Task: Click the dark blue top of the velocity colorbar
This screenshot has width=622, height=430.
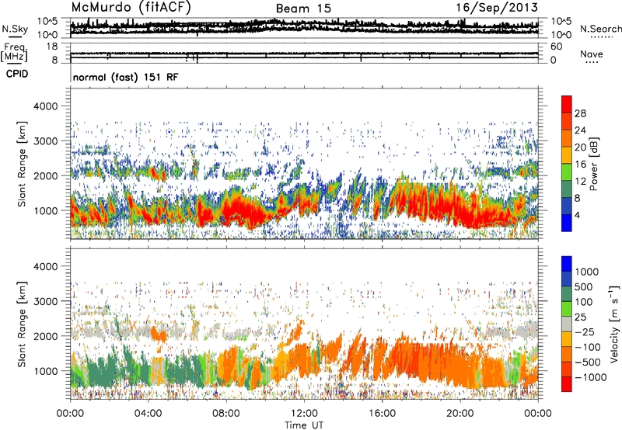Action: tap(567, 264)
